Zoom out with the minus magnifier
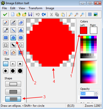103x109 pixels. [71, 14]
